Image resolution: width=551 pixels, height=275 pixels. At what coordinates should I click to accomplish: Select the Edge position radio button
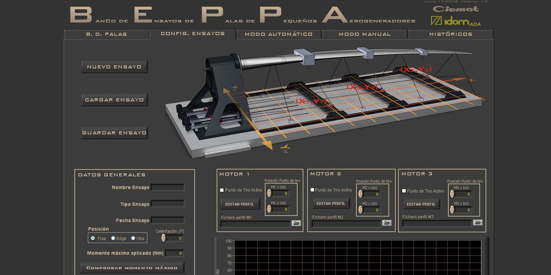point(113,238)
